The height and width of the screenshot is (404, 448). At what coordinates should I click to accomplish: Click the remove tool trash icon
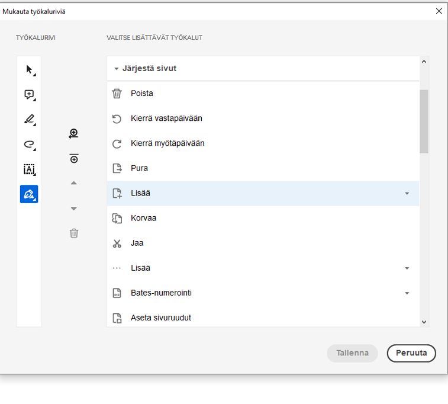tap(74, 233)
